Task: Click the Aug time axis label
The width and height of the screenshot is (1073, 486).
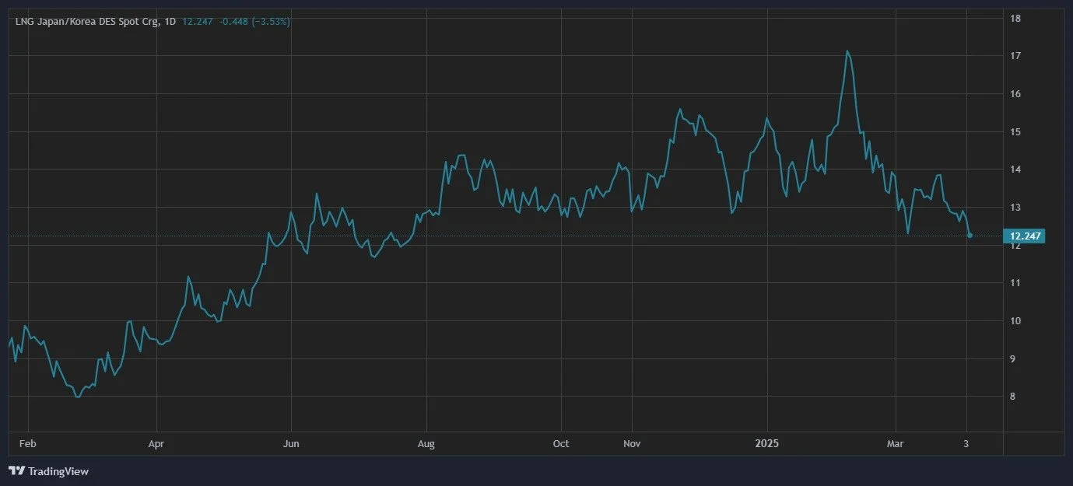Action: tap(426, 444)
